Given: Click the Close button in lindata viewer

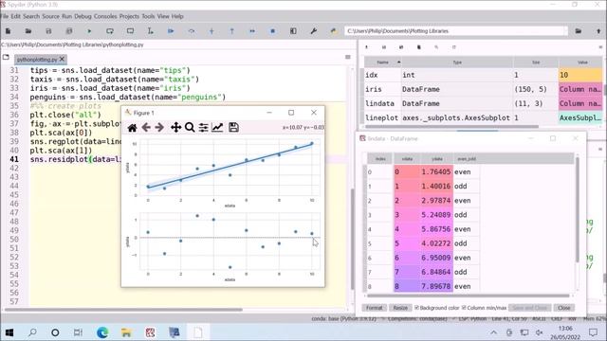Looking at the screenshot, I should click(564, 308).
